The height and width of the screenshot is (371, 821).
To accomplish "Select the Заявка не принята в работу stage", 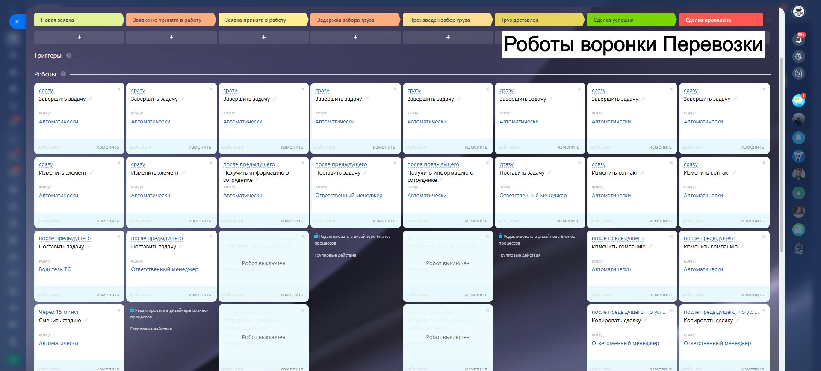I will pos(171,20).
